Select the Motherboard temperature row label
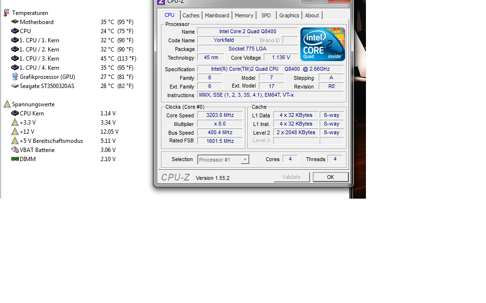The width and height of the screenshot is (486, 303). tap(37, 22)
